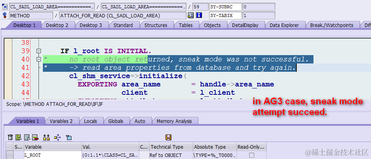The width and height of the screenshot is (371, 159).
Task: Click the source code position icon beside CL_SADL_LOAD_AREA
Action: coord(4,6)
